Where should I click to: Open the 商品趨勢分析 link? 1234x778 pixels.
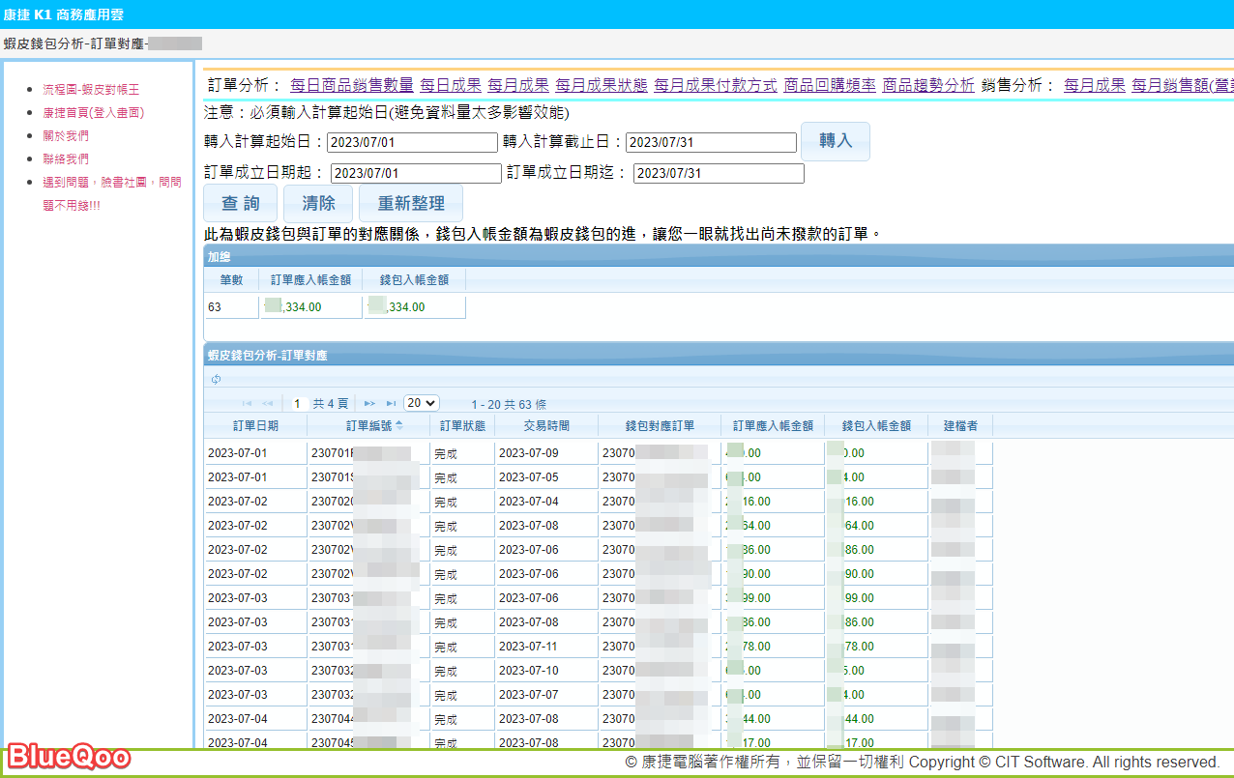click(928, 85)
